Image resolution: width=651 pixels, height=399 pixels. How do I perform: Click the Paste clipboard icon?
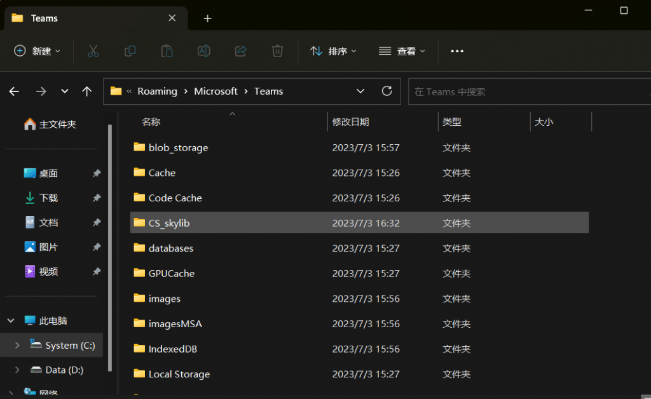point(167,51)
